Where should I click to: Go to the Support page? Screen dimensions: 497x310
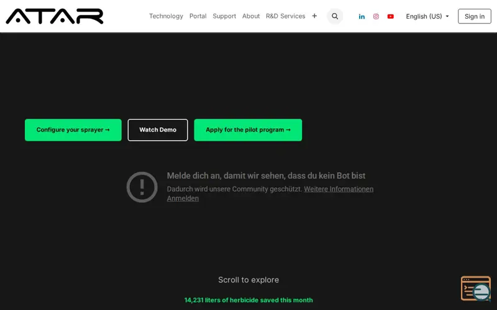pyautogui.click(x=224, y=16)
